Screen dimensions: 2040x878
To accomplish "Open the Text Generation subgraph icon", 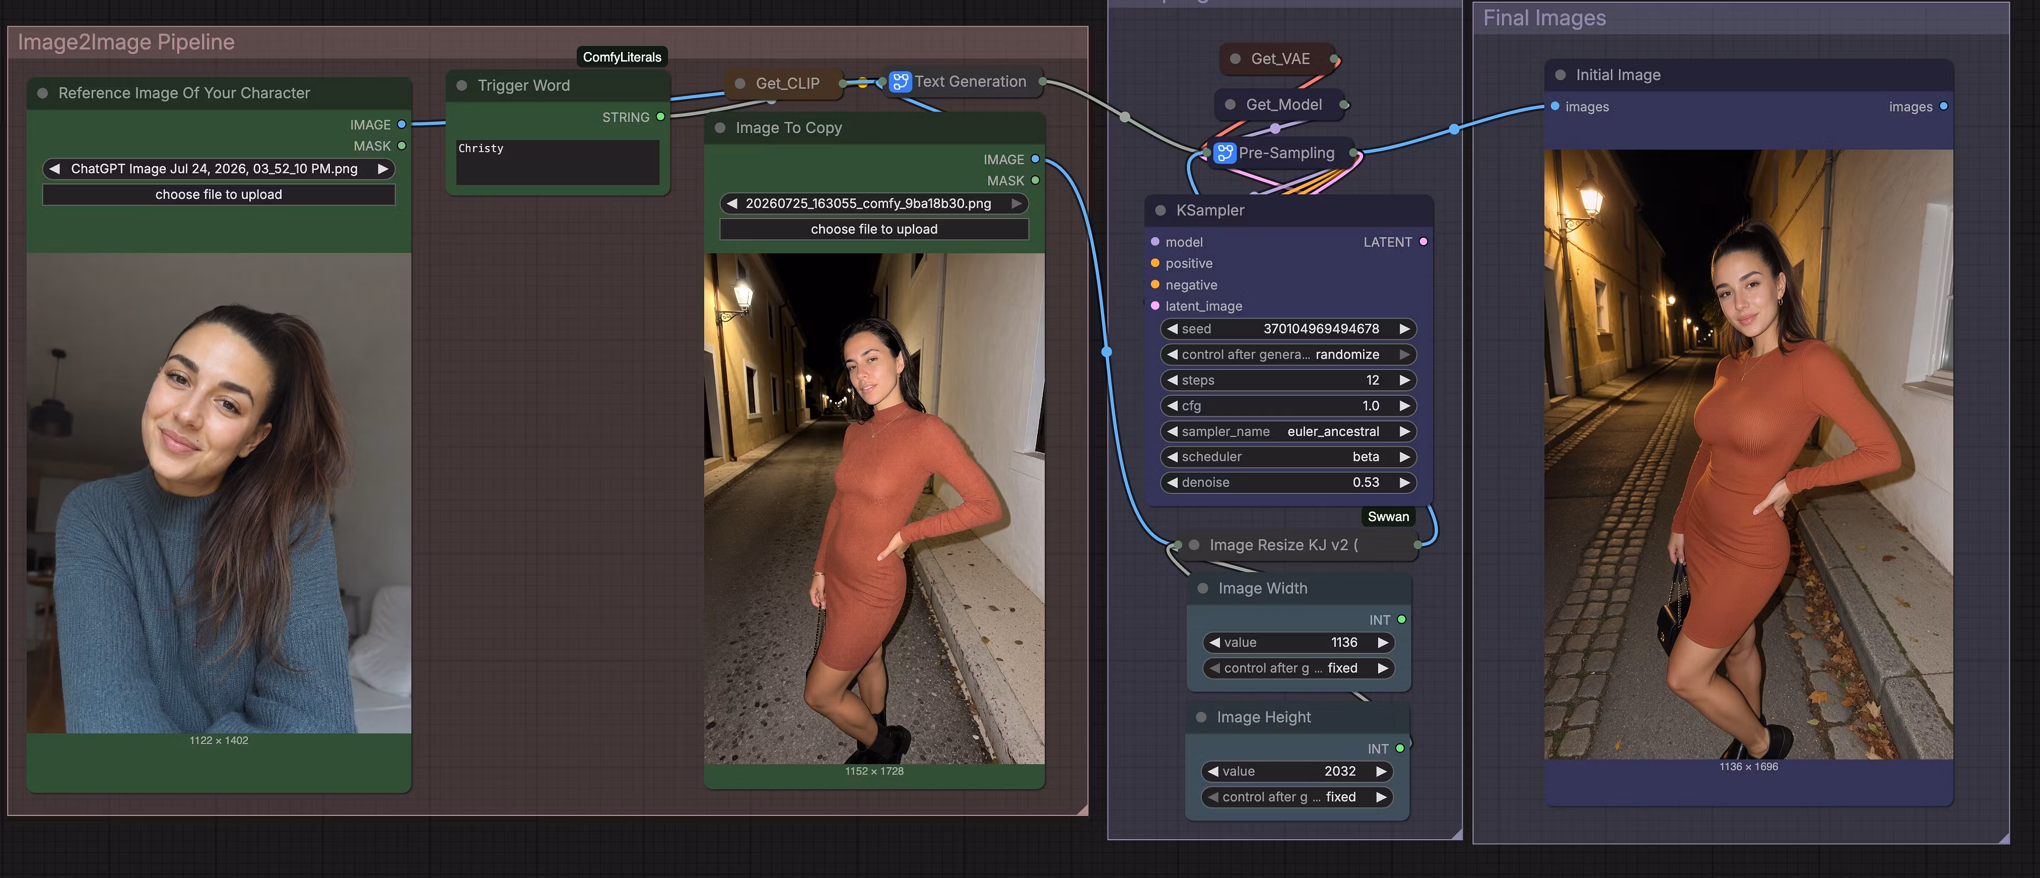I will pos(899,81).
